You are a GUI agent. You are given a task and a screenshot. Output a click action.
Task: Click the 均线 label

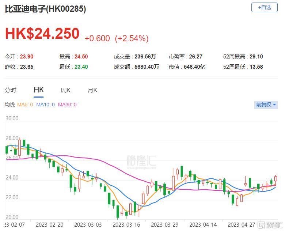9,105
